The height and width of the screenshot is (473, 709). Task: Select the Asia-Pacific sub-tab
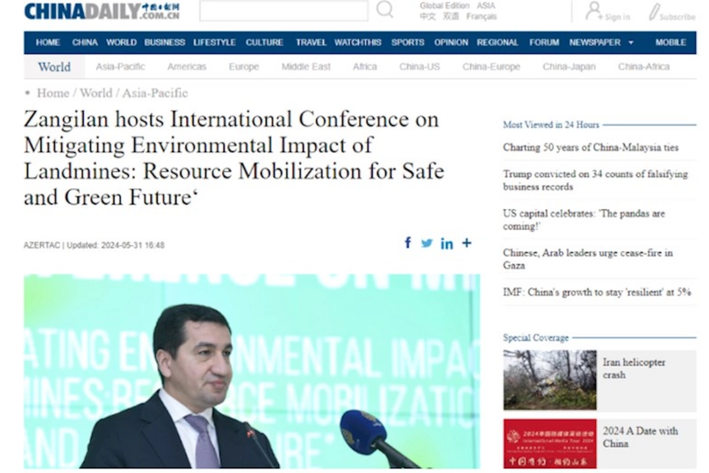click(x=120, y=67)
